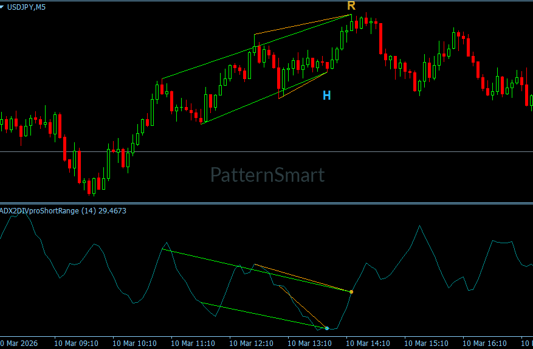Screen dimensions: 533x349
Task: Click the blue dot marker at ADX low
Action: (326, 328)
